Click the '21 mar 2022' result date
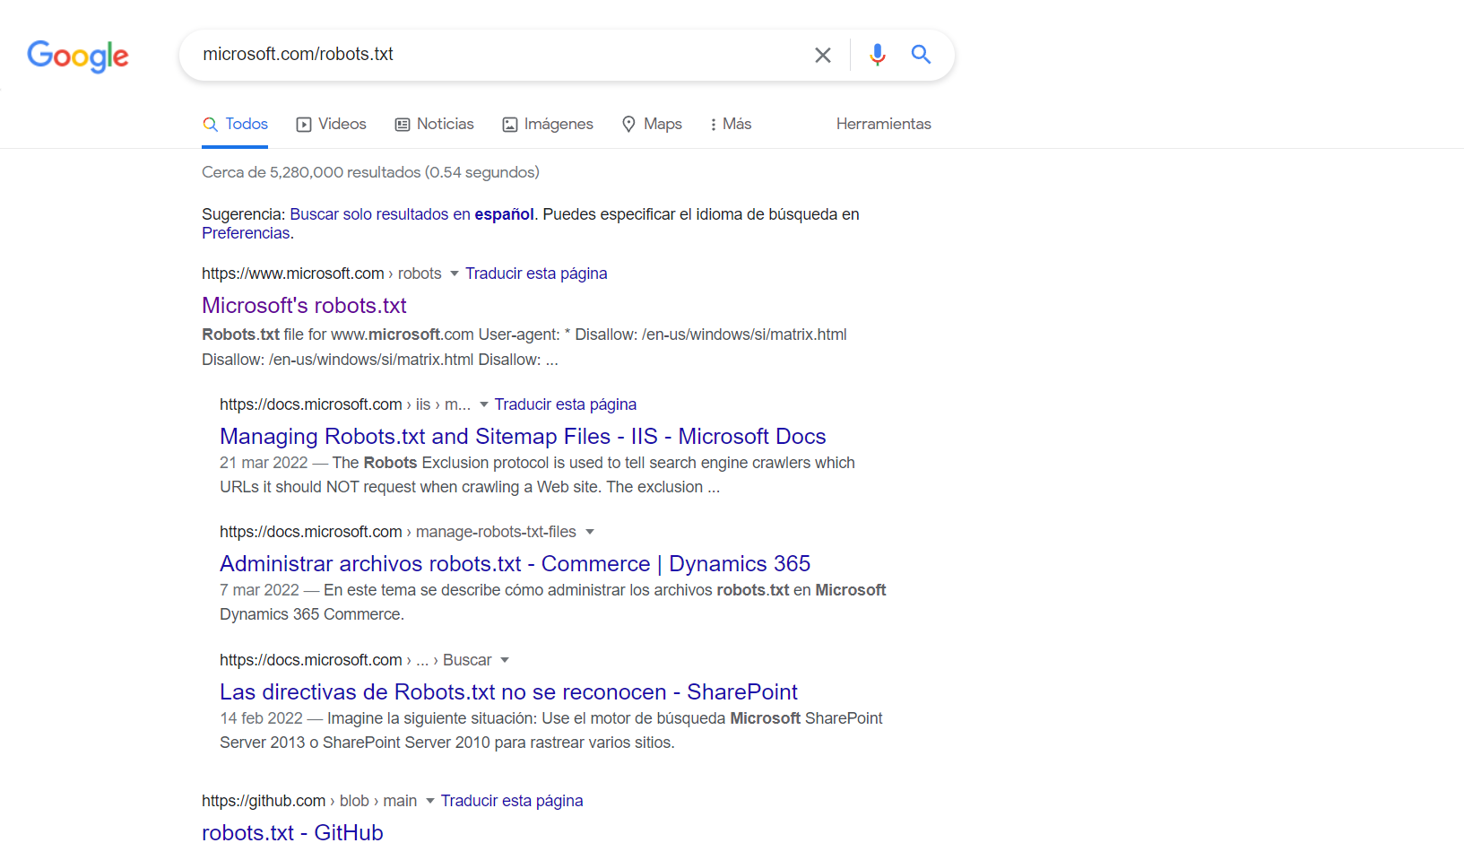Screen dimensions: 1464x843 (x=264, y=463)
